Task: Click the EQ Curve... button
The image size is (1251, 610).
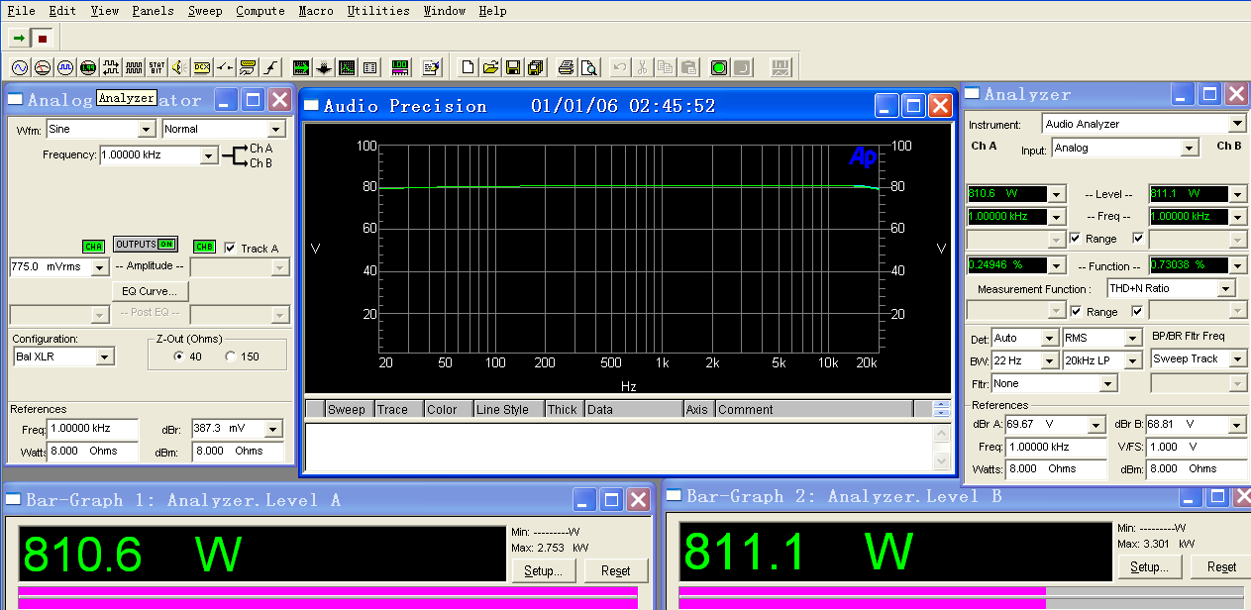Action: [150, 291]
